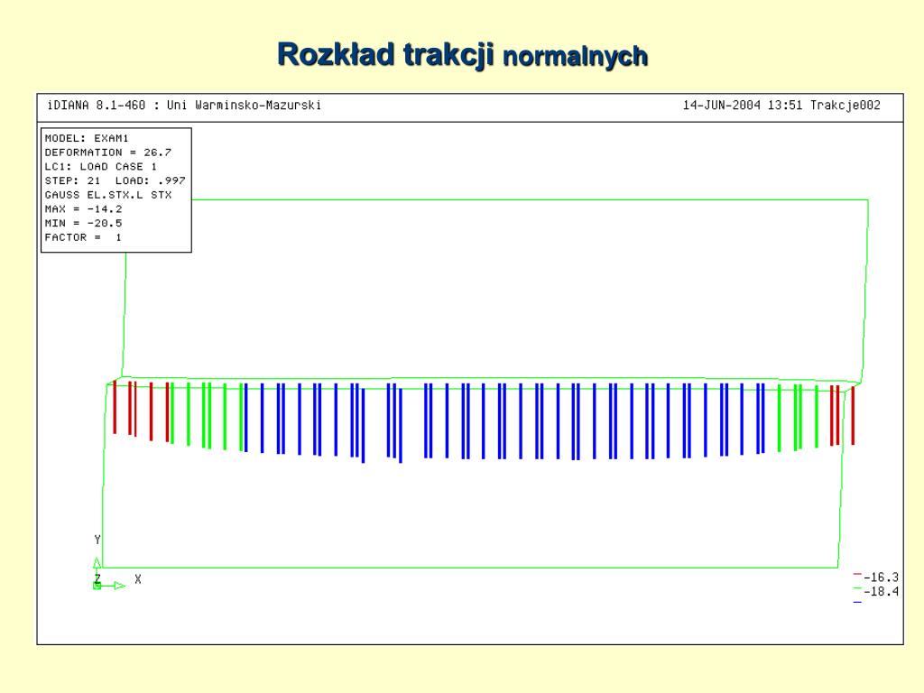This screenshot has width=924, height=693.
Task: Select header text 'iDIANA 8.1-460 : Uni Warminsko-Mazurski'
Action: pos(184,106)
